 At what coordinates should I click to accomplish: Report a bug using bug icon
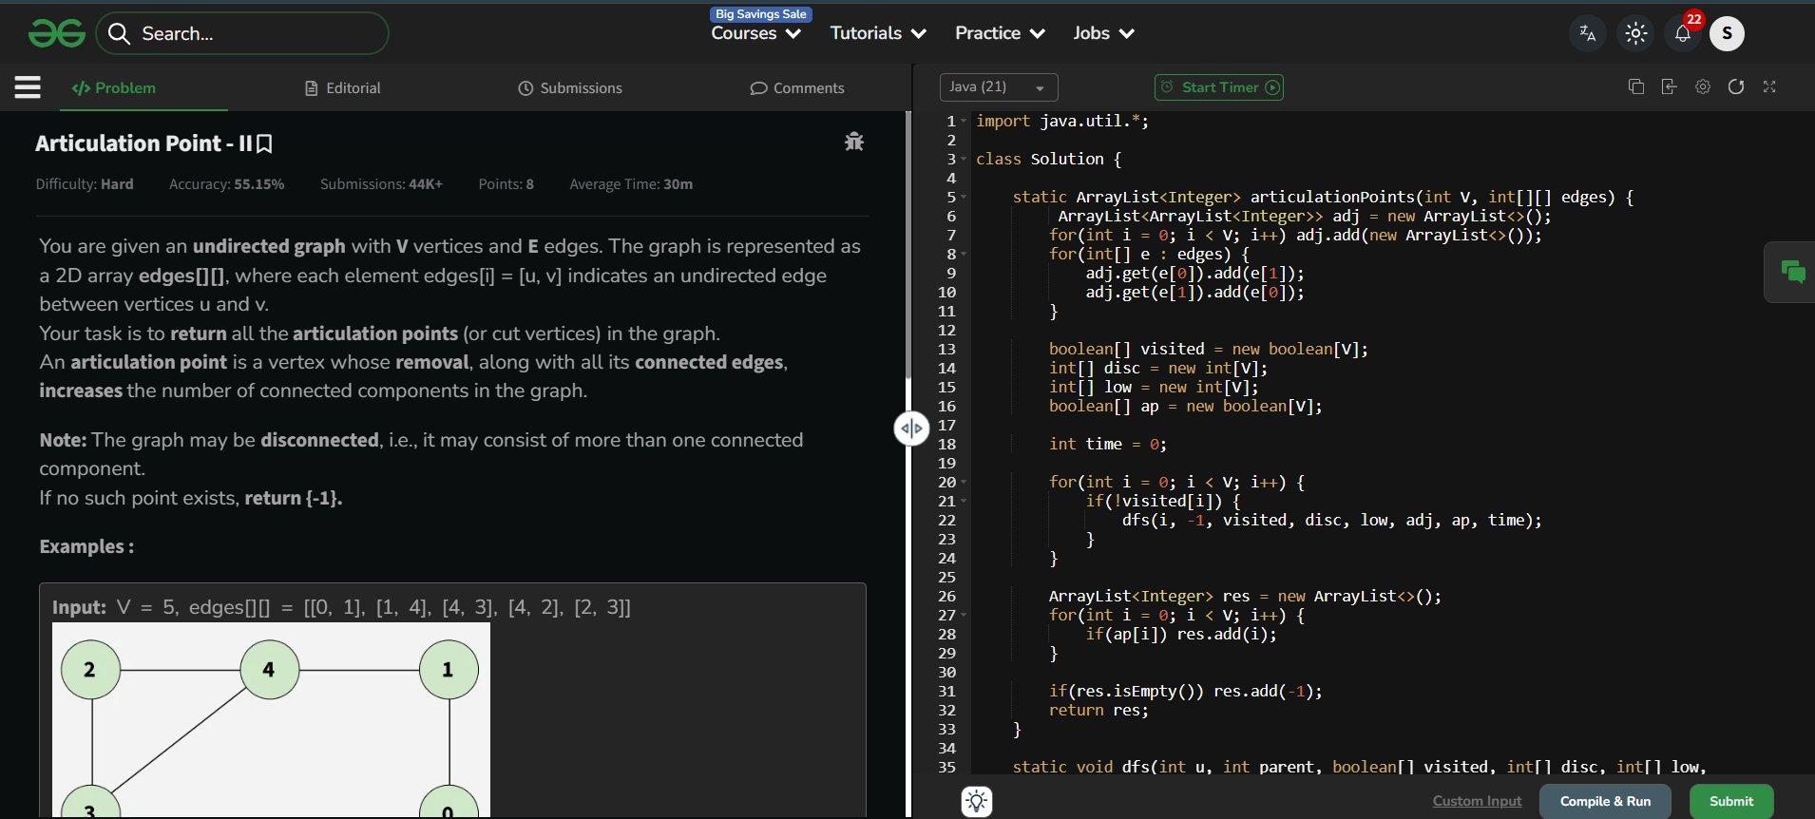[x=853, y=142]
